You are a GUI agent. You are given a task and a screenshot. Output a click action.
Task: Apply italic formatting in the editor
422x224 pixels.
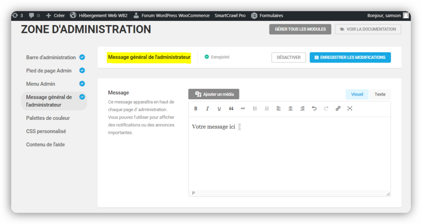[x=207, y=109]
